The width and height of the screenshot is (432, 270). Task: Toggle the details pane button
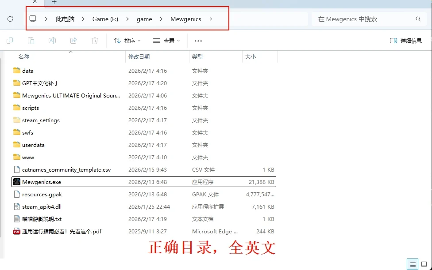[405, 41]
